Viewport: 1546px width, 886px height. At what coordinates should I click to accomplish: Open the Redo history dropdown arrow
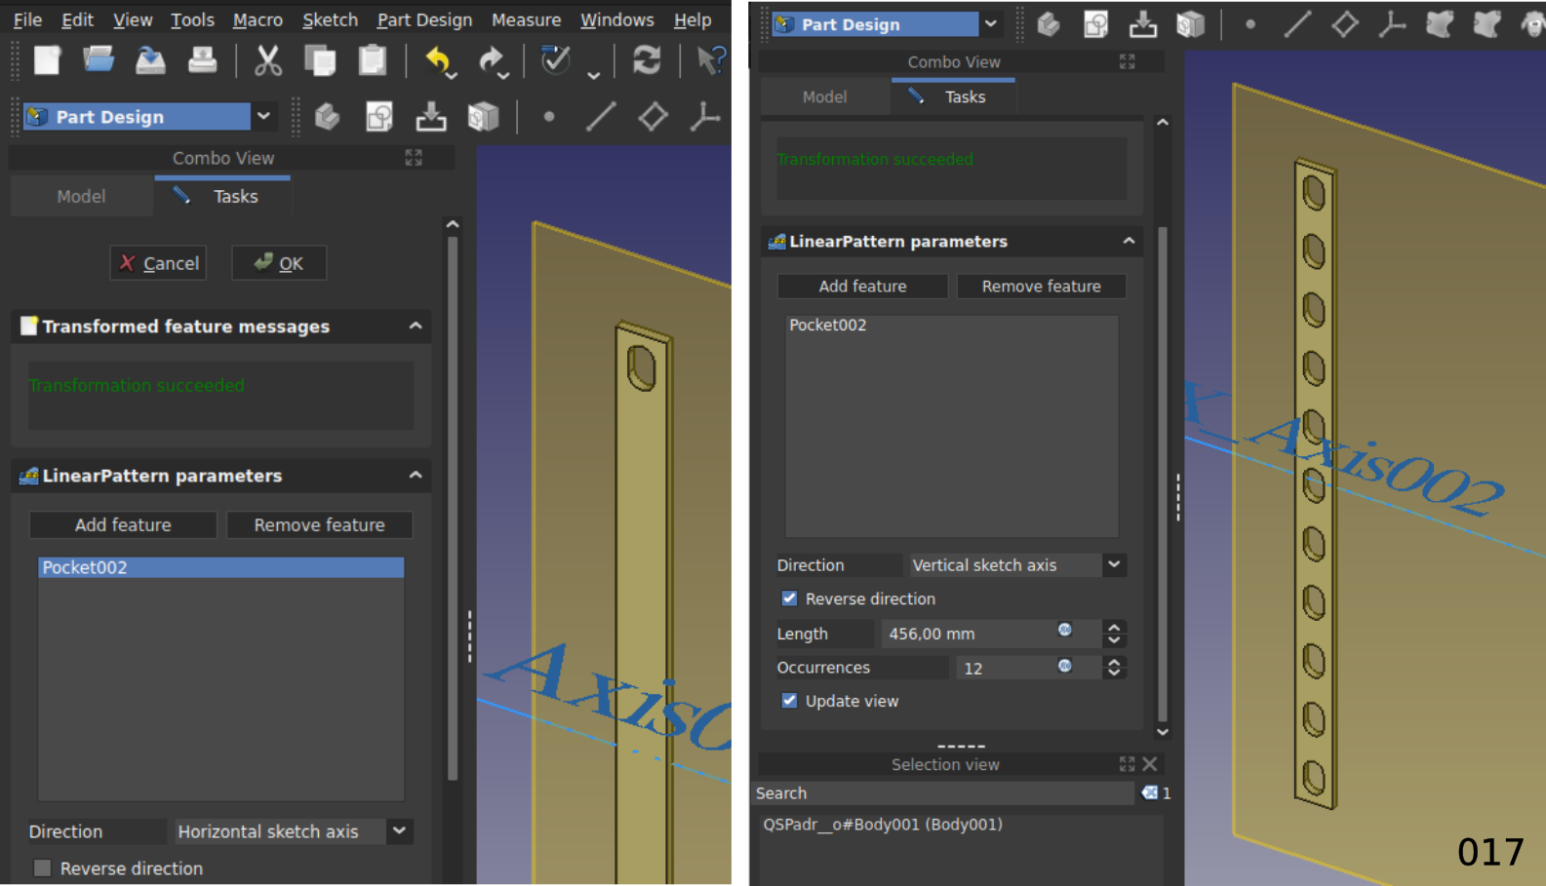coord(503,75)
